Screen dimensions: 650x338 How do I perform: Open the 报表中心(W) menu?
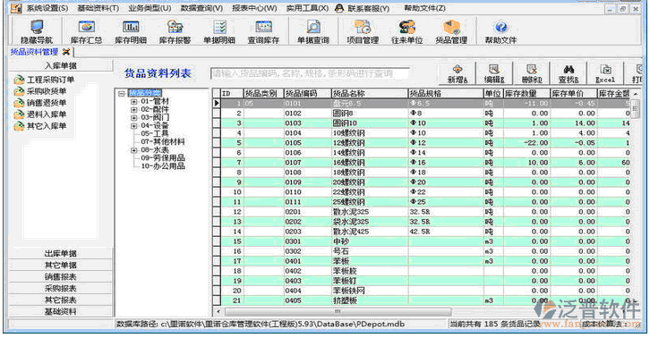(254, 8)
